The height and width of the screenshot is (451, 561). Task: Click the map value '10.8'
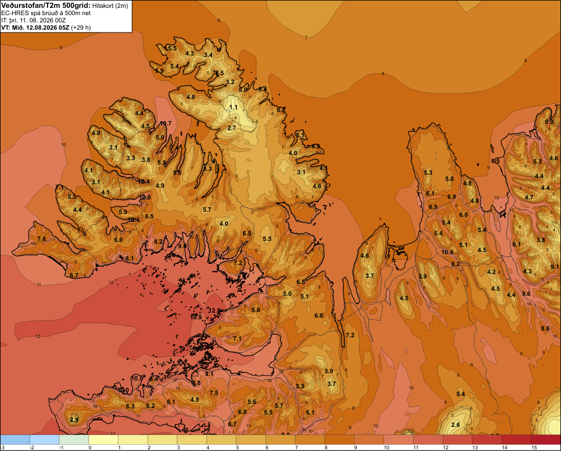click(145, 197)
